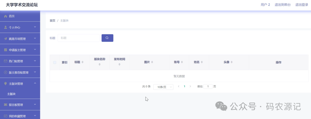
Task: Expand 跳蚤市场管理 menu chevron
Action: tap(35, 38)
